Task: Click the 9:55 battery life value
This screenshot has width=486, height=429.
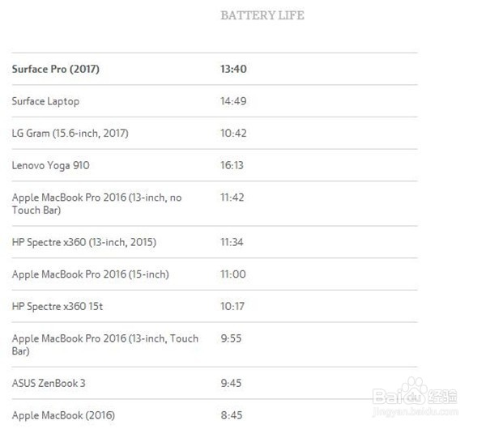Action: point(231,338)
